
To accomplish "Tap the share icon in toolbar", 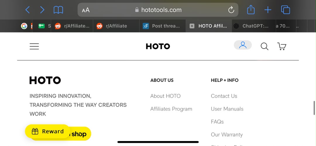I will pyautogui.click(x=251, y=9).
